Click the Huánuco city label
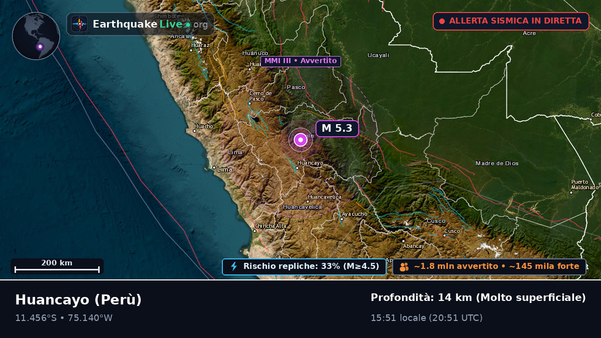The width and height of the screenshot is (601, 338). [x=255, y=53]
